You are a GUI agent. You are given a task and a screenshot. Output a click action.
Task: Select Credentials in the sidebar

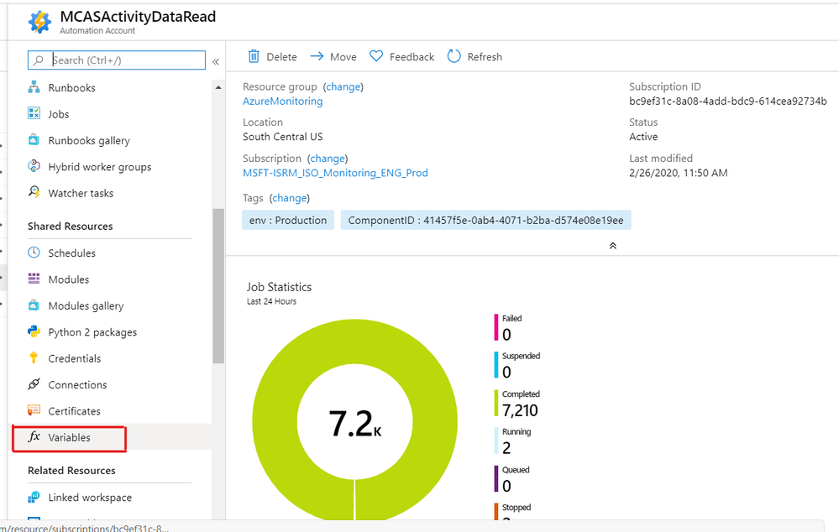point(75,358)
